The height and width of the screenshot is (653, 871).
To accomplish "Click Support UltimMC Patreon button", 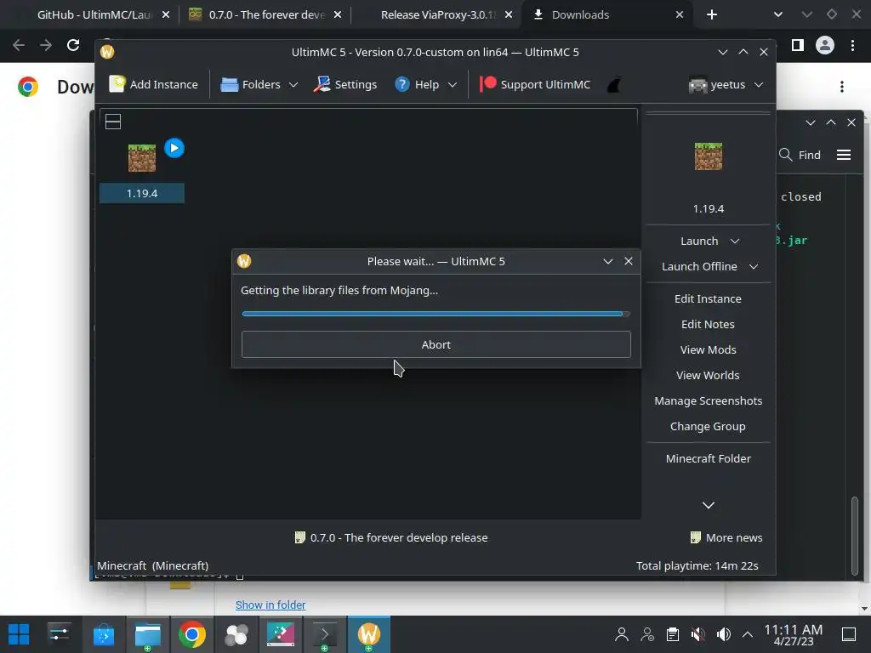I will point(534,84).
